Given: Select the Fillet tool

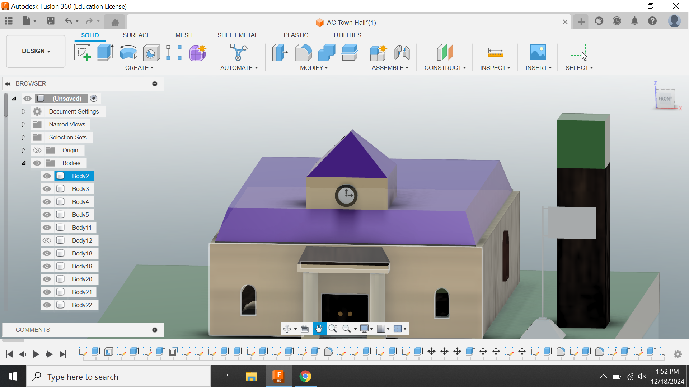Looking at the screenshot, I should coord(303,52).
